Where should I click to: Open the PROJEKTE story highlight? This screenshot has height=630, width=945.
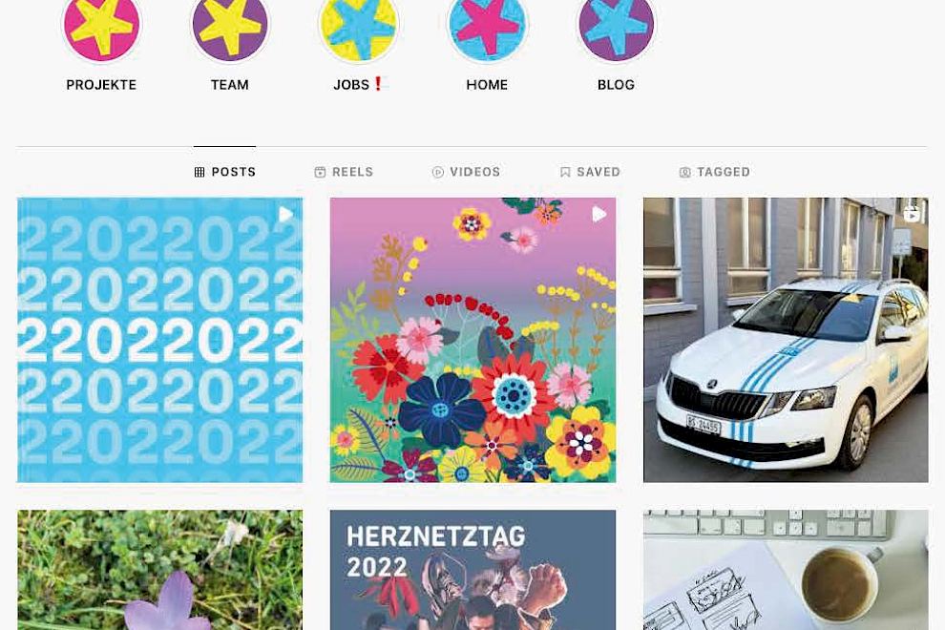pos(101,27)
